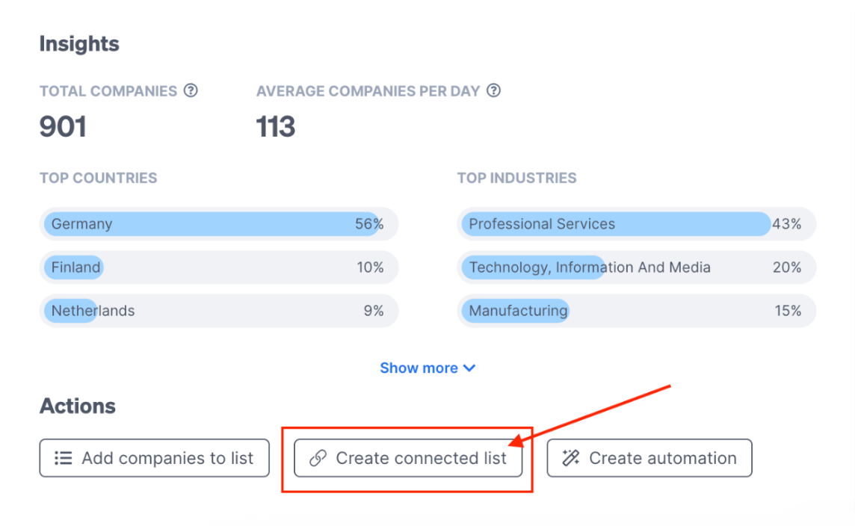Viewport: 855px width, 526px height.
Task: Click the Show more chevron arrow
Action: click(469, 368)
